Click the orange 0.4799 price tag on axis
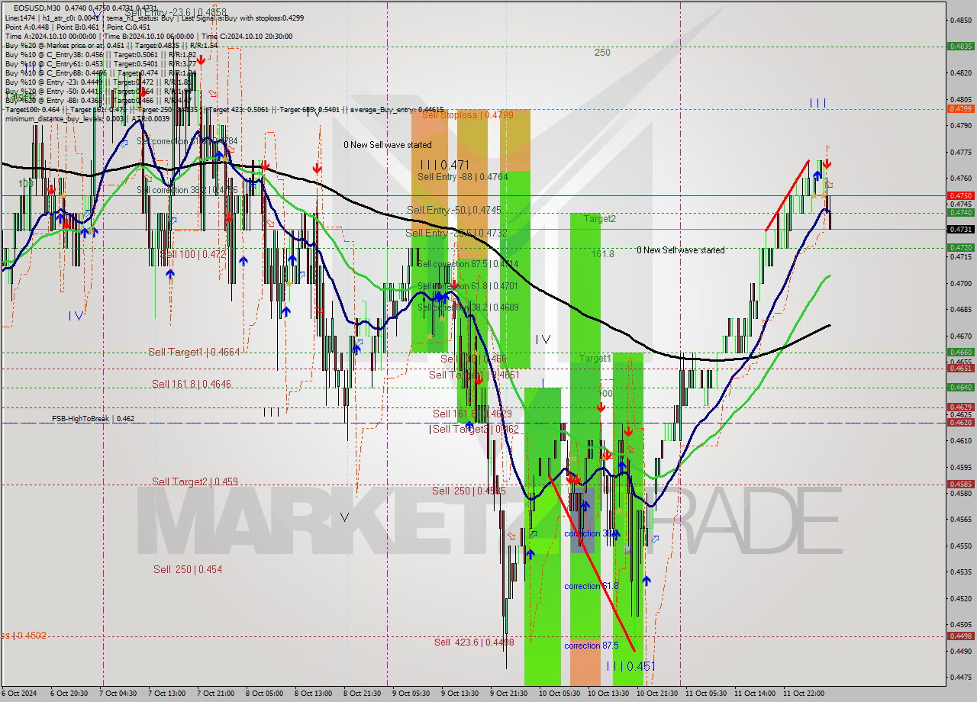The height and width of the screenshot is (702, 977). (959, 108)
